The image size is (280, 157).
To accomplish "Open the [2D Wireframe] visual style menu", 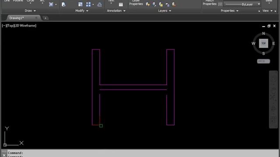I will pyautogui.click(x=25, y=26).
